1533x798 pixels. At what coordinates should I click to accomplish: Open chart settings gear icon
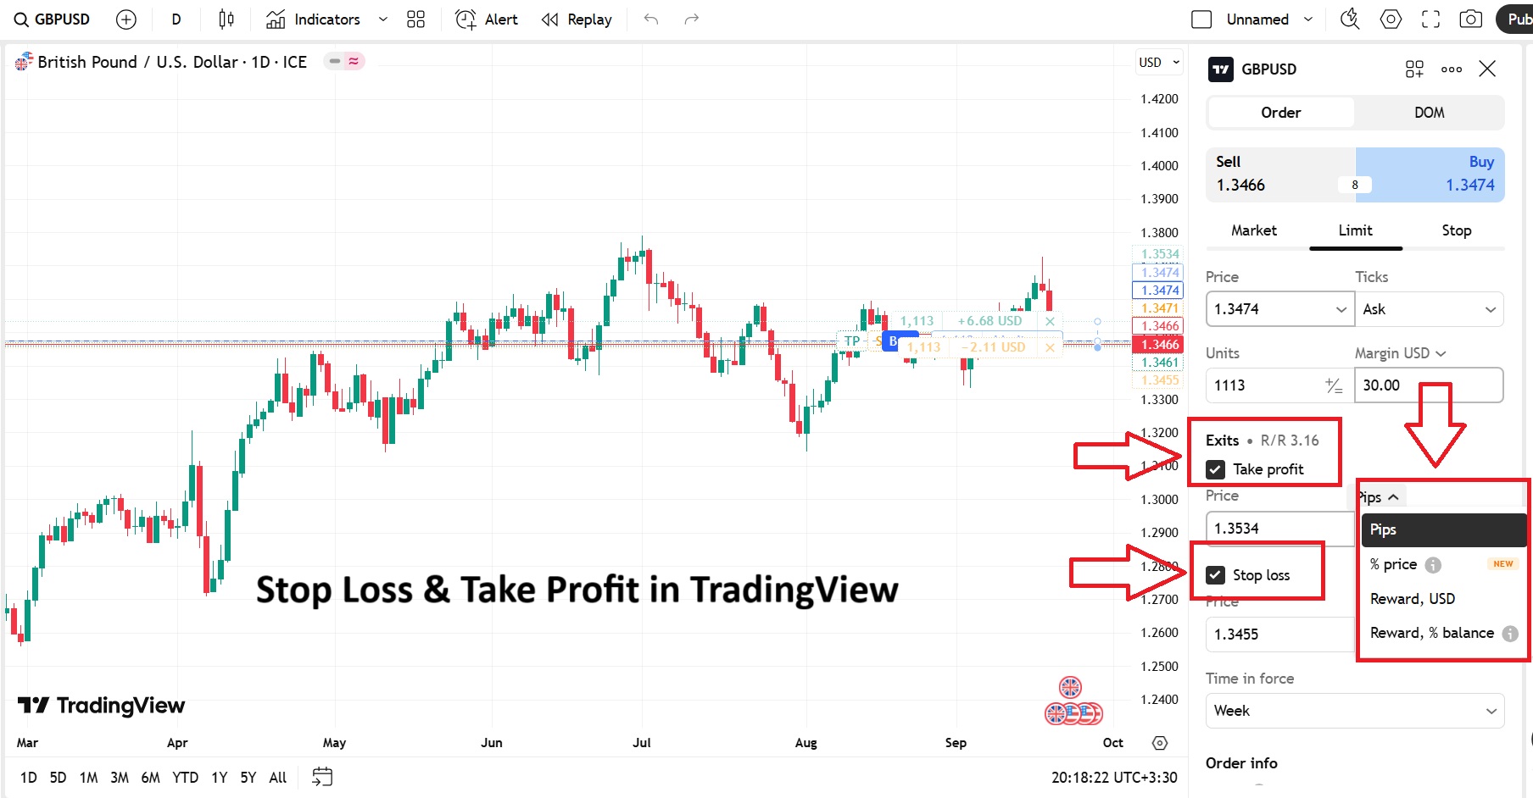[x=1390, y=18]
